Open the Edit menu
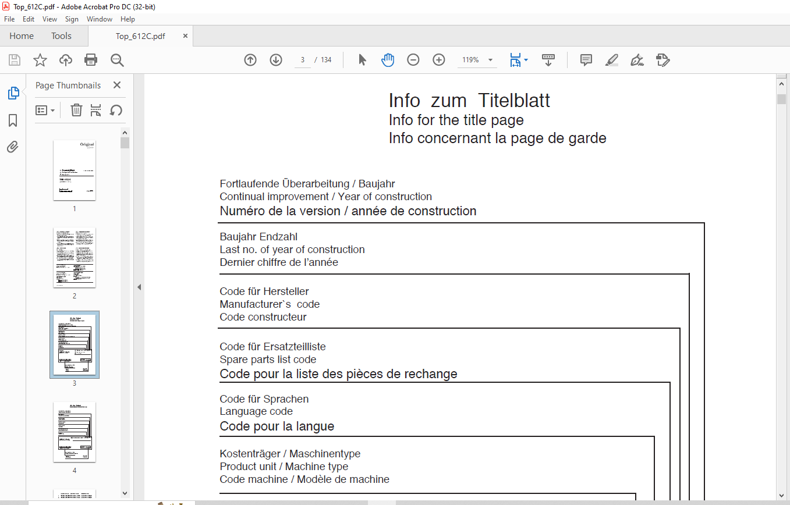The height and width of the screenshot is (505, 790). [29, 19]
